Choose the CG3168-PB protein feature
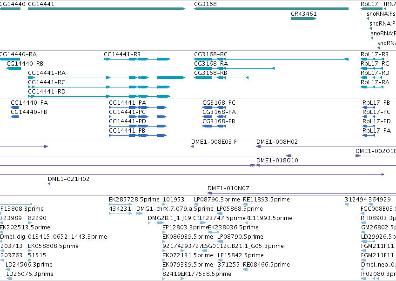 [214, 126]
